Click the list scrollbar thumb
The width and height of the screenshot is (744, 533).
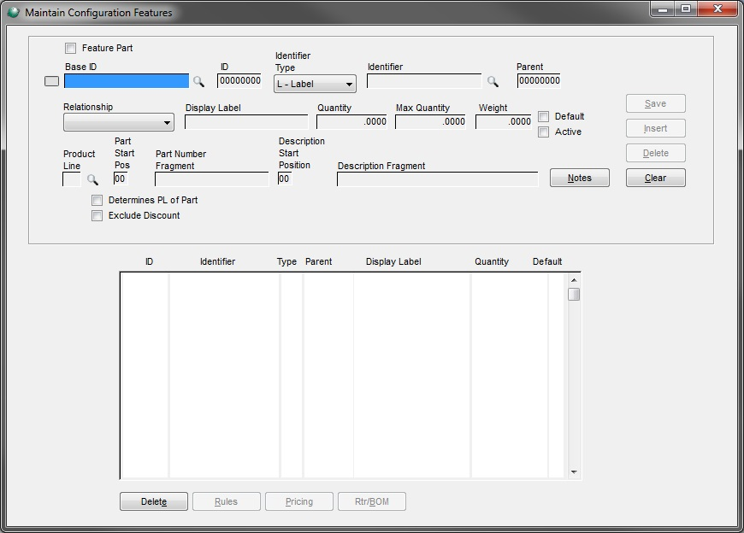tap(574, 294)
